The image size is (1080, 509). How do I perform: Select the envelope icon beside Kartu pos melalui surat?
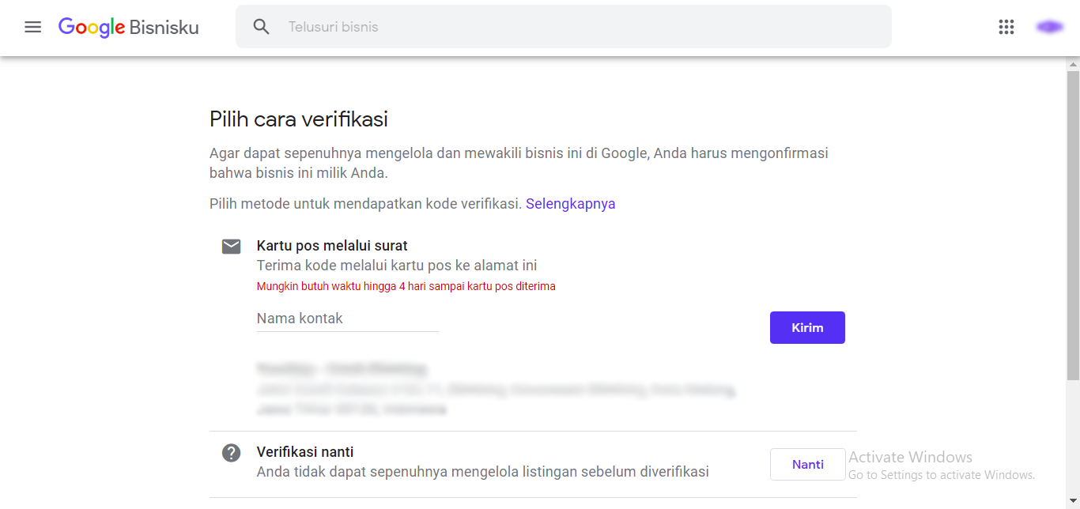231,246
